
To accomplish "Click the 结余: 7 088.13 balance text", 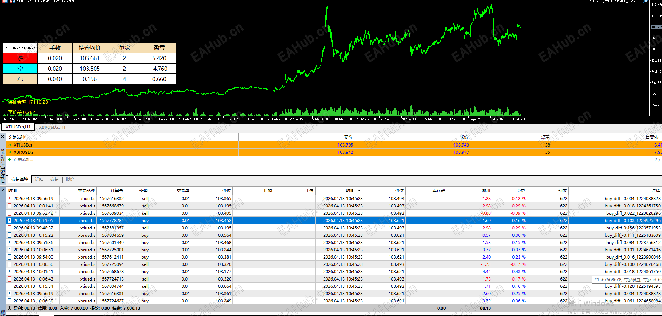I will pyautogui.click(x=126, y=308).
